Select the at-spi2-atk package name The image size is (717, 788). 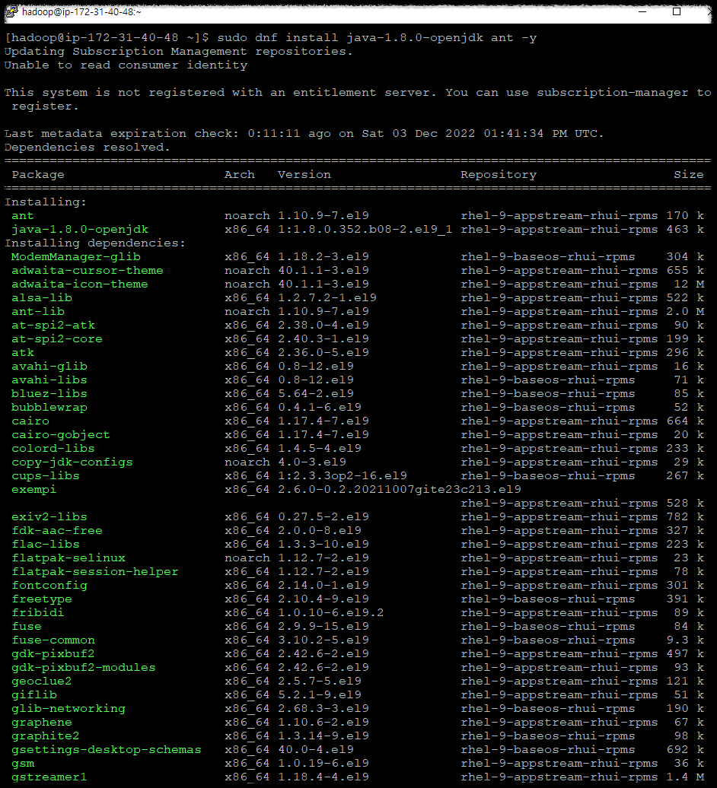pos(53,325)
